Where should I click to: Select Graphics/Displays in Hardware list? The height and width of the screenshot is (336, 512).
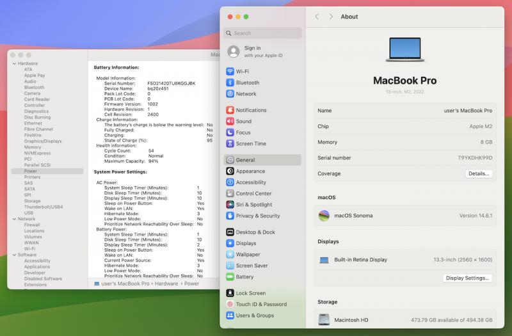point(43,141)
